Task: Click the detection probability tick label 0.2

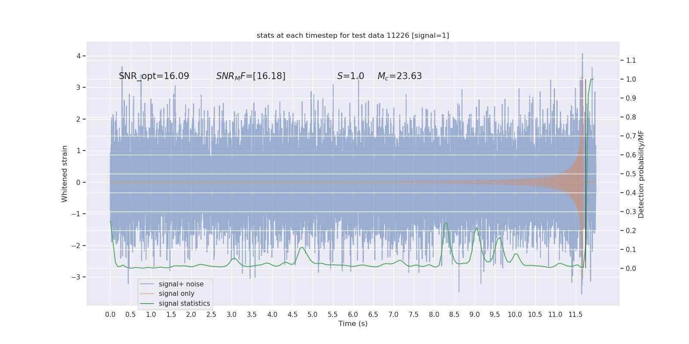Action: [x=631, y=230]
